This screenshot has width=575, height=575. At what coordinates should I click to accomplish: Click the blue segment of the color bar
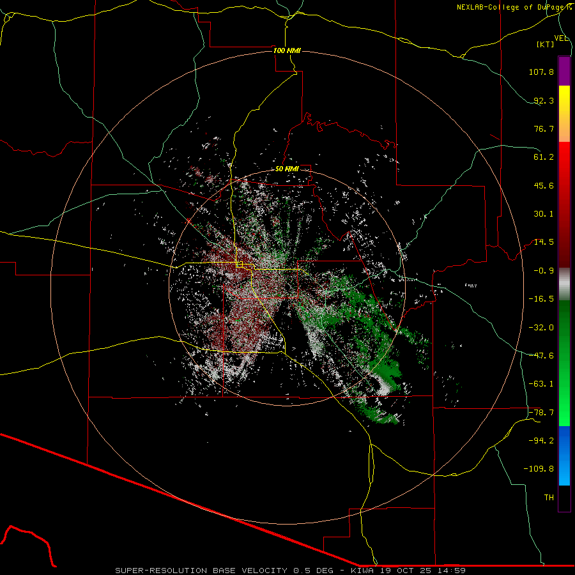[x=564, y=455]
